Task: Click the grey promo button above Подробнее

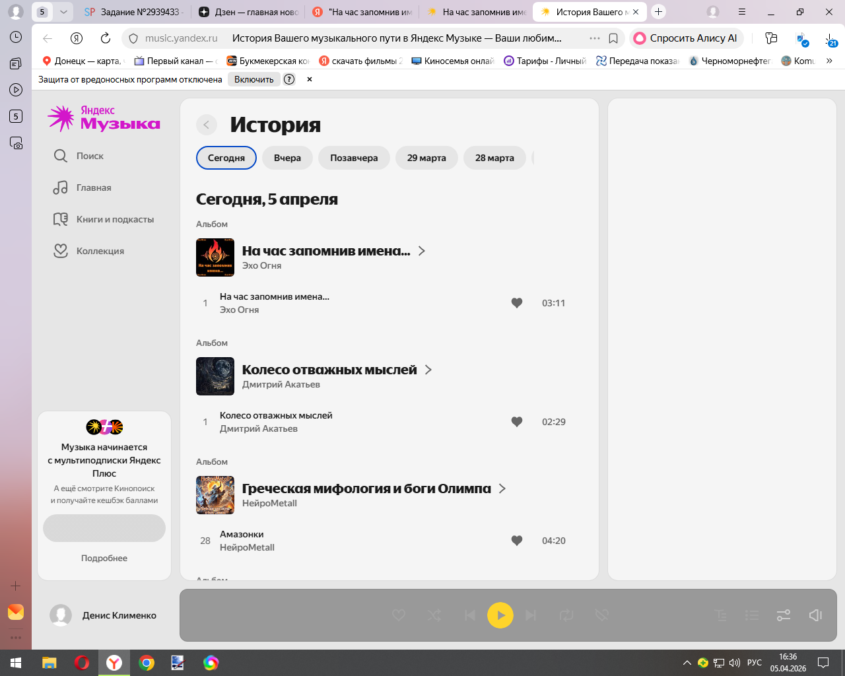Action: pyautogui.click(x=104, y=528)
